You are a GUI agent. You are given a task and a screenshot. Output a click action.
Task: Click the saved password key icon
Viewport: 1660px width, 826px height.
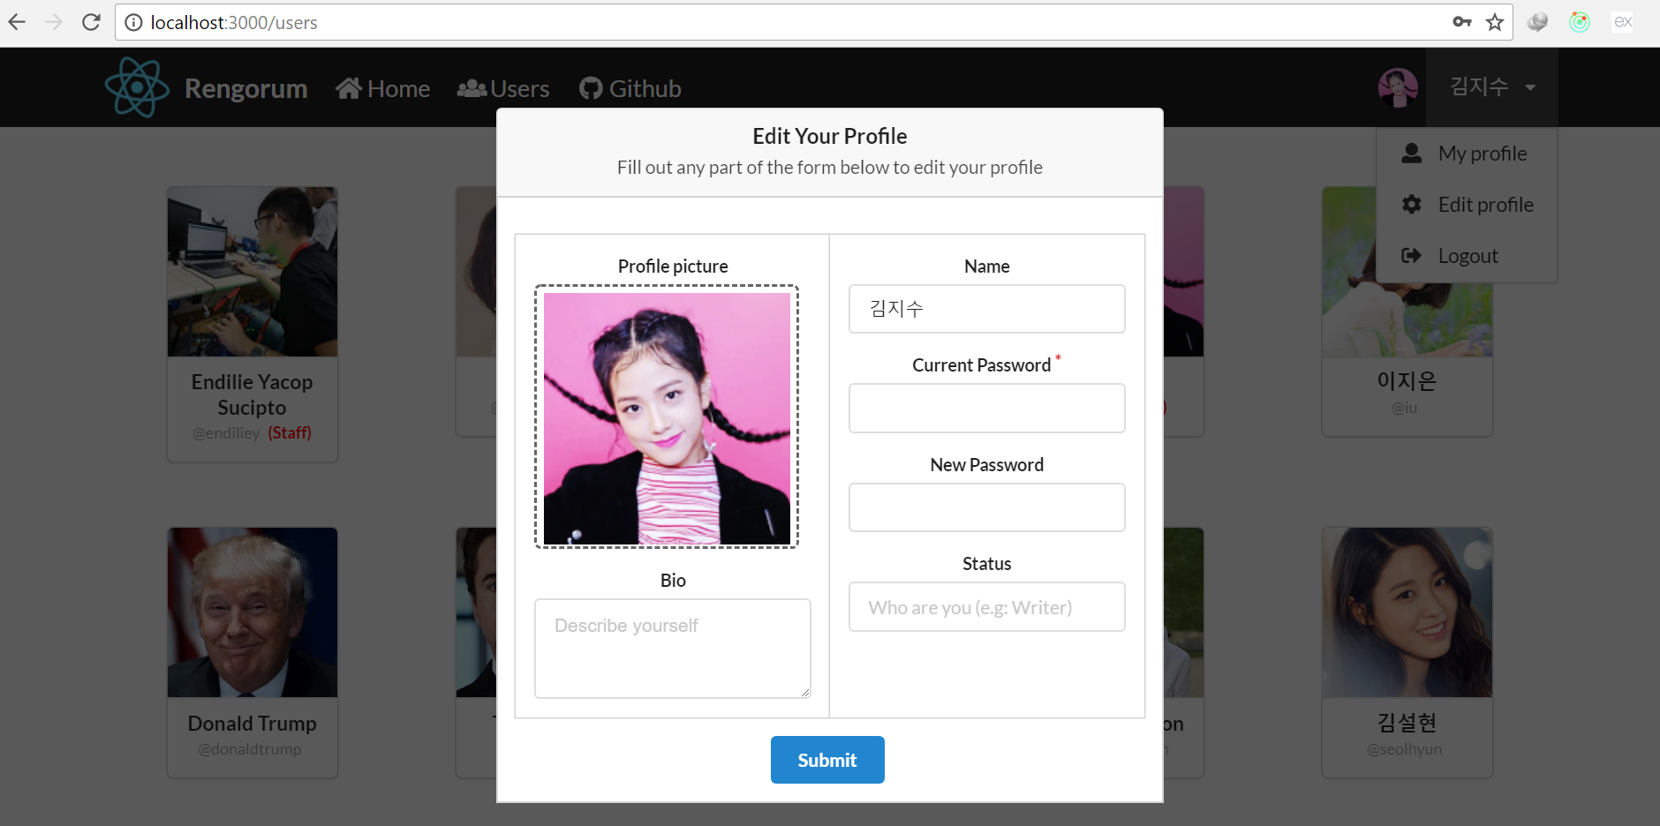click(x=1462, y=22)
